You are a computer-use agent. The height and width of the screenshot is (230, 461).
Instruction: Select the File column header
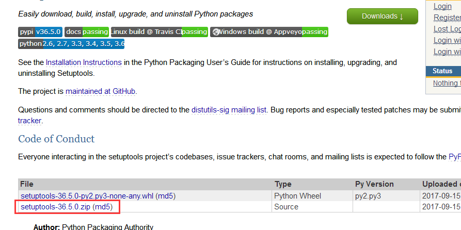[x=27, y=184]
